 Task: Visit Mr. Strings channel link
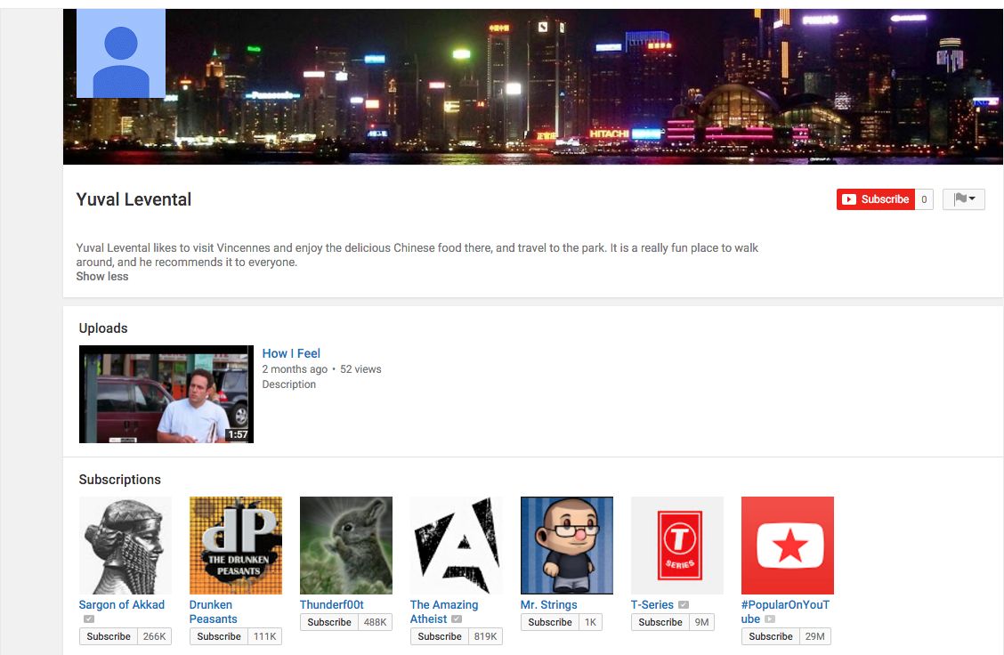(549, 604)
